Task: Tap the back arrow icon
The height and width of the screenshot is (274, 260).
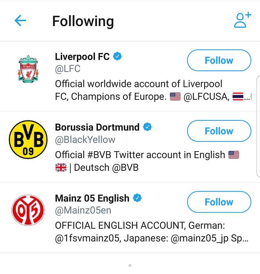Action: tap(20, 20)
